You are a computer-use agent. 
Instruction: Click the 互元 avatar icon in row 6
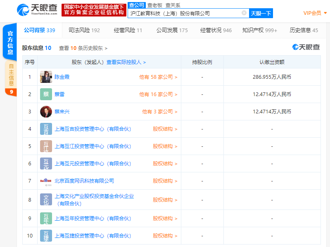click(x=46, y=163)
